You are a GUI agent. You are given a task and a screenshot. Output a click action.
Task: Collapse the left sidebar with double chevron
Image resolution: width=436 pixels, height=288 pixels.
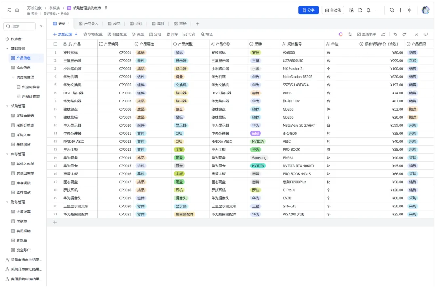click(x=41, y=26)
